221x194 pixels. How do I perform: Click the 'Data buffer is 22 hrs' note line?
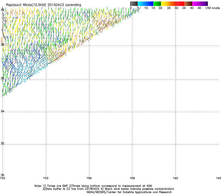tap(108, 189)
